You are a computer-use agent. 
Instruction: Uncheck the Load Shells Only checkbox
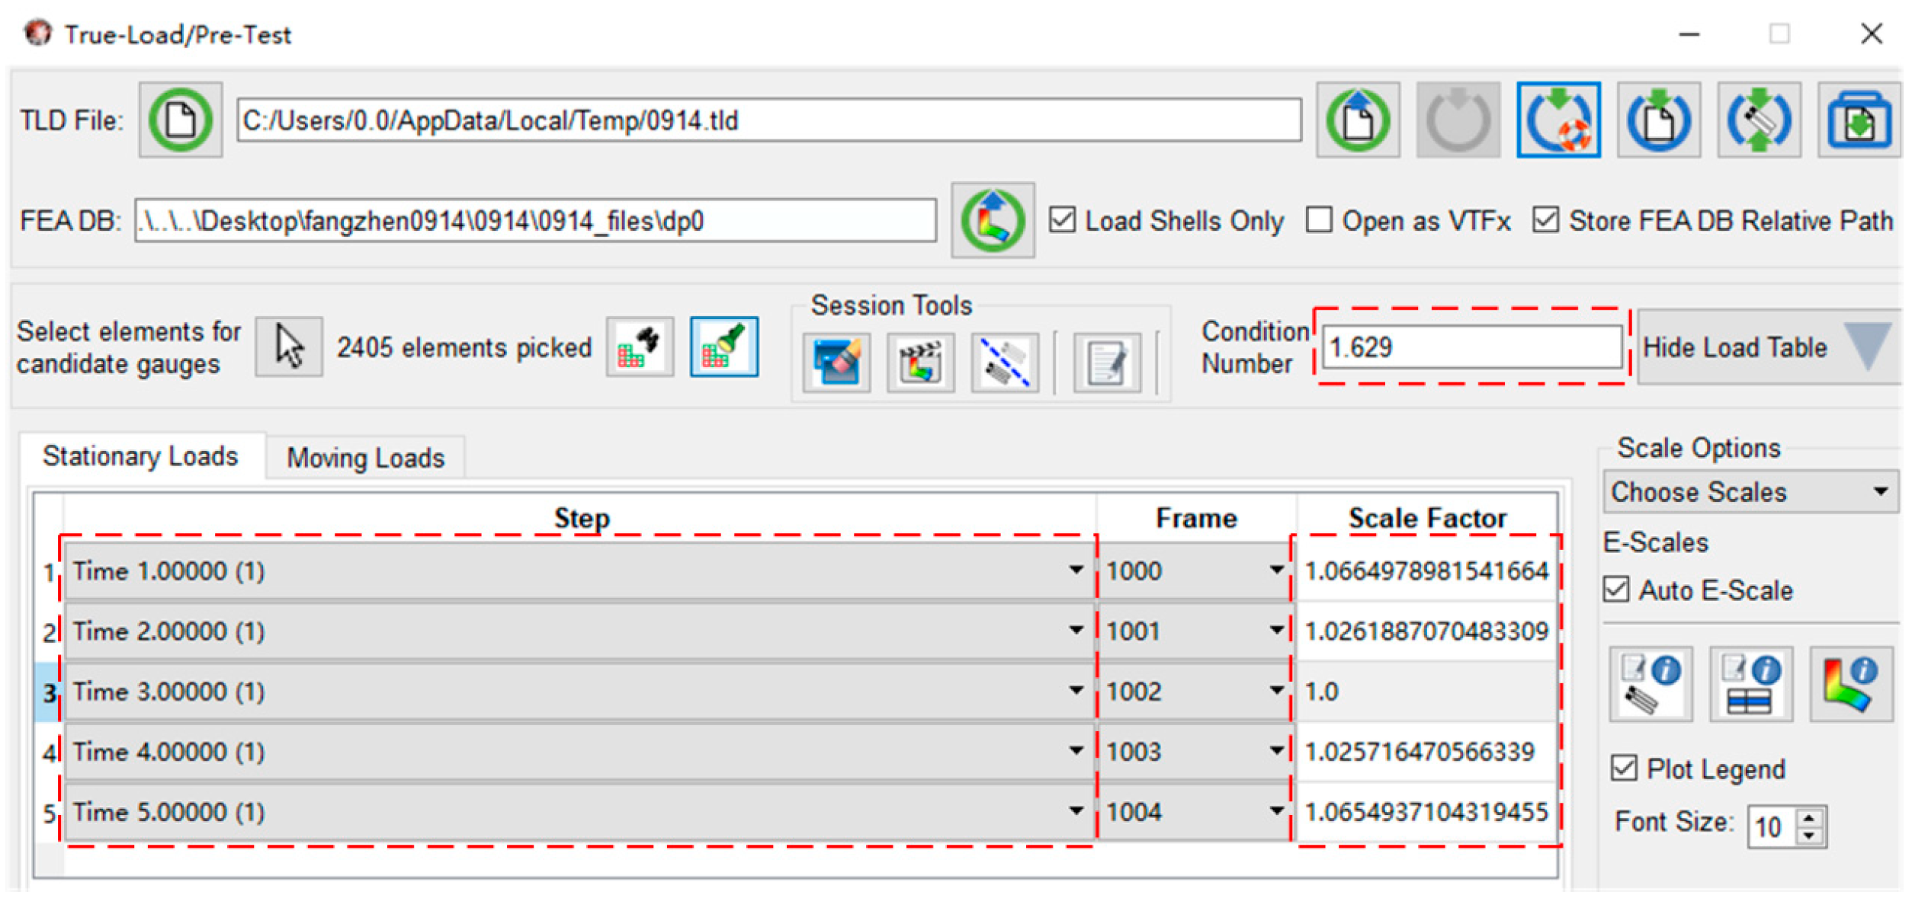point(1062,220)
